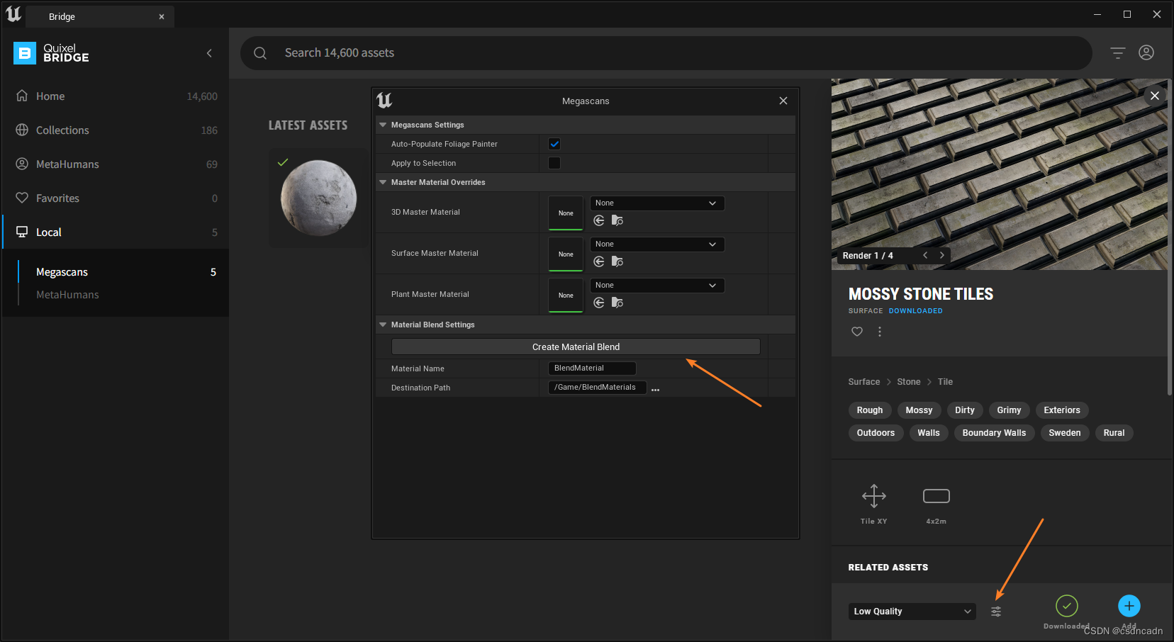Image resolution: width=1174 pixels, height=642 pixels.
Task: Click the 3D Master Material thumbnail
Action: [566, 213]
